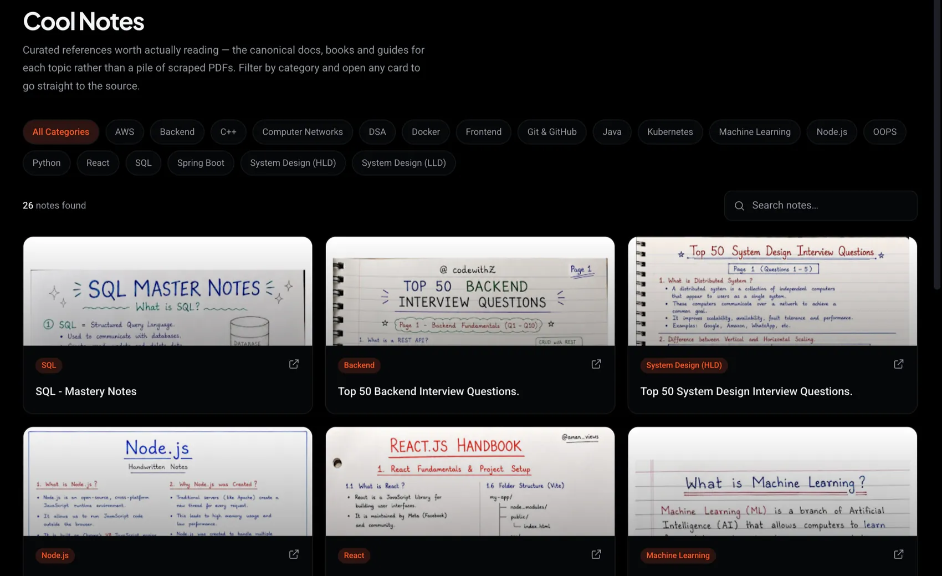Open Top 50 System Design Questions thumbnail

[773, 292]
